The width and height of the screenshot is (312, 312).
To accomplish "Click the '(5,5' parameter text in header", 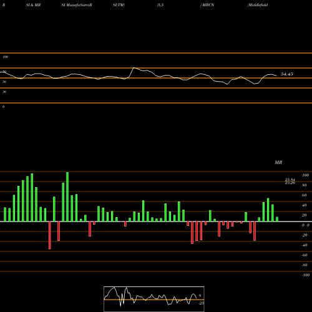I will point(160,5).
